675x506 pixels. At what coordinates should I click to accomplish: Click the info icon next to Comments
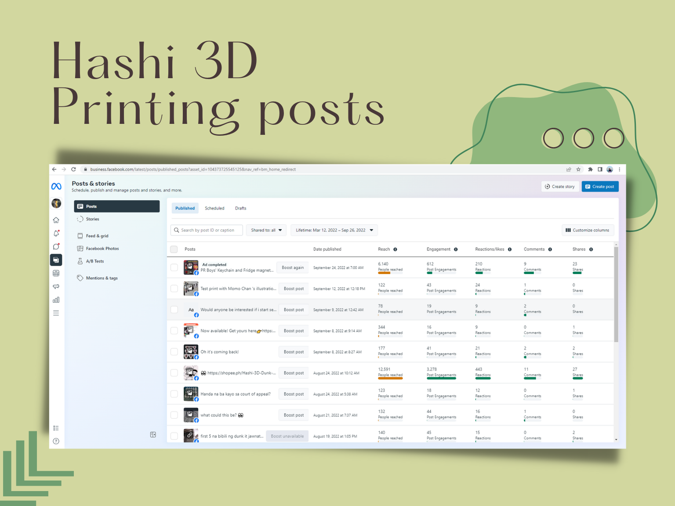[x=550, y=249]
